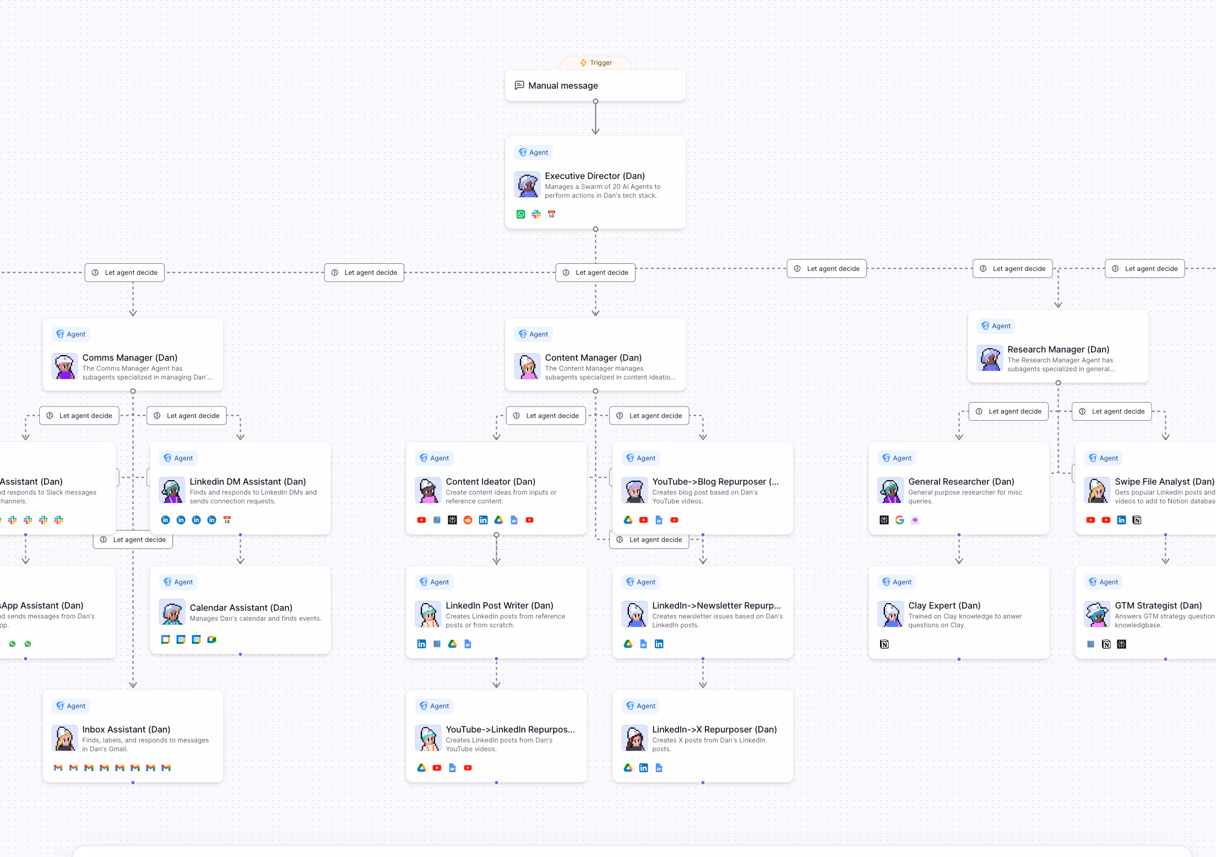Click Let agent decide directly above Content Ideator
The height and width of the screenshot is (857, 1216).
coord(546,416)
